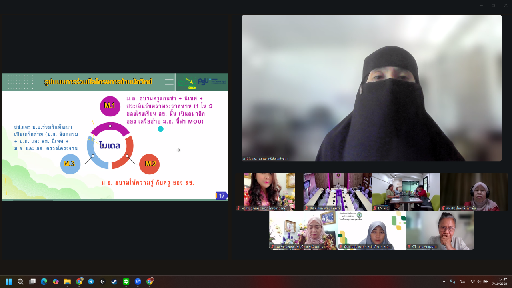Expand the hidden system tray icons chevron
Viewport: 512px width, 288px height.
444,282
